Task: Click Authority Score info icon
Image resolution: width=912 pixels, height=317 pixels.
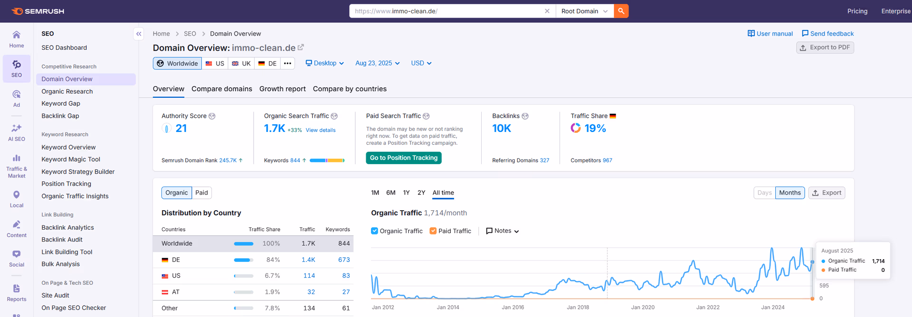Action: click(212, 116)
